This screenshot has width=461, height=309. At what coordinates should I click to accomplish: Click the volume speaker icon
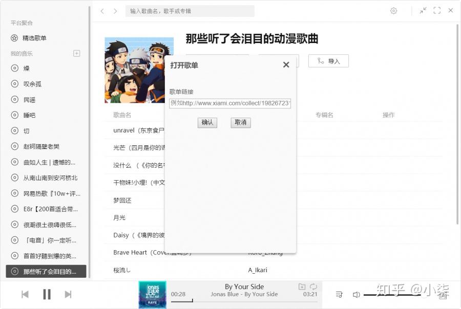[357, 294]
